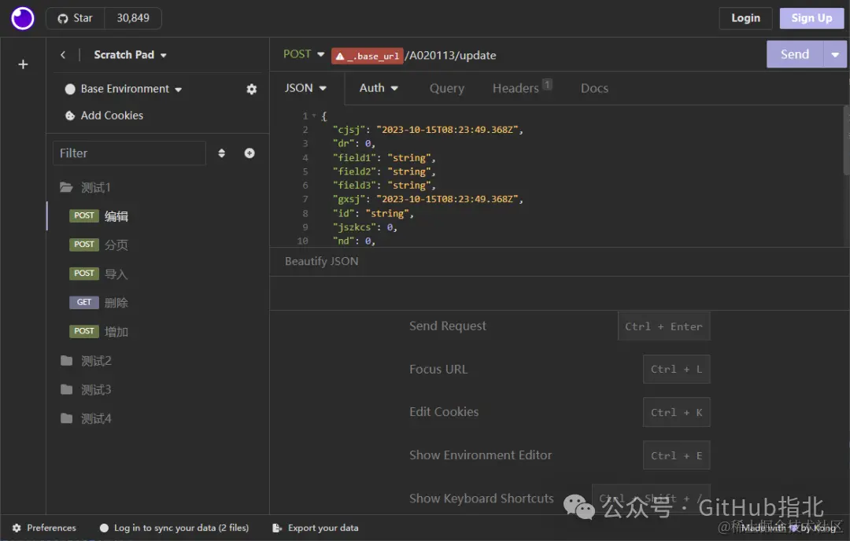Open Preferences in status bar
This screenshot has width=850, height=541.
click(44, 528)
